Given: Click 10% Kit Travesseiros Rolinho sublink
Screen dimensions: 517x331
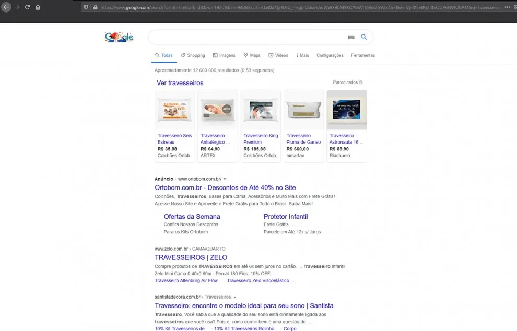Looking at the screenshot, I should tap(246, 329).
